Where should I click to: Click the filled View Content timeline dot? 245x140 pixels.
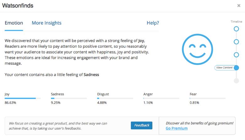[237, 68]
